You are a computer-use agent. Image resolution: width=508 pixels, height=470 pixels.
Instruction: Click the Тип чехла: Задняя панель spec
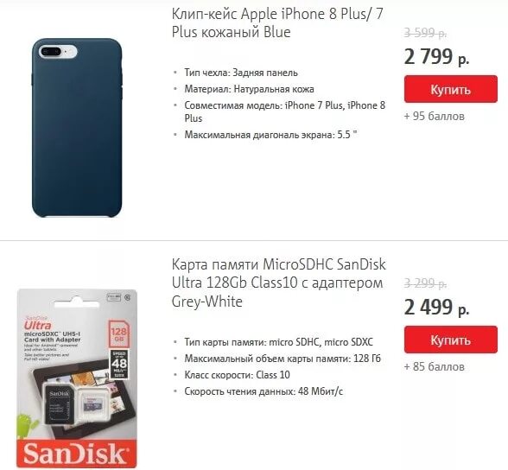241,73
